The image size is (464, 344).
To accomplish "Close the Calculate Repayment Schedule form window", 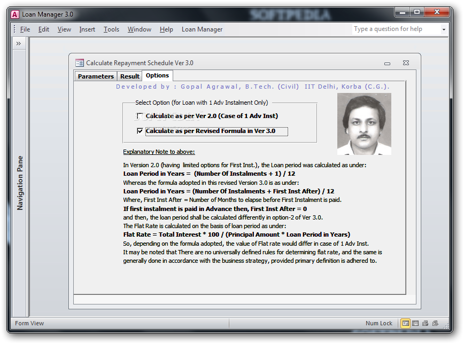I will pos(406,62).
